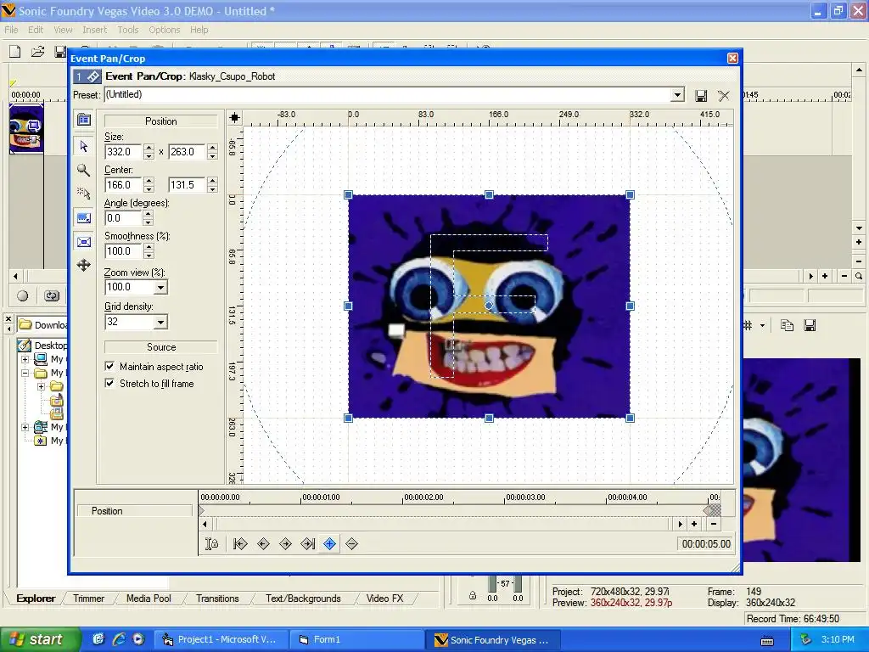The width and height of the screenshot is (869, 652).
Task: Open the preview grid overlay dropdown arrow
Action: (x=763, y=325)
